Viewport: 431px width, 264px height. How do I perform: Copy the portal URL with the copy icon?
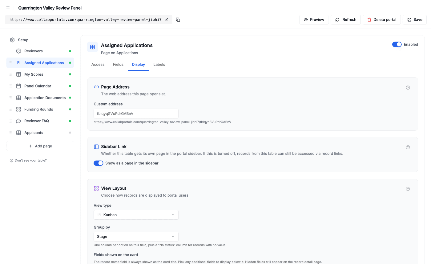pos(178,20)
